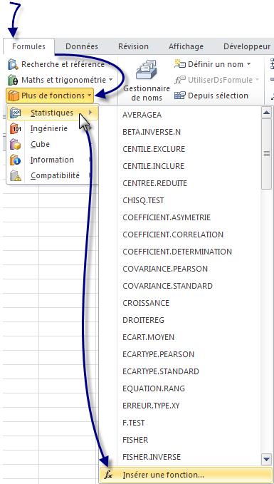274x484 pixels.
Task: Expand the Compatibilité submenu arrow
Action: point(90,175)
